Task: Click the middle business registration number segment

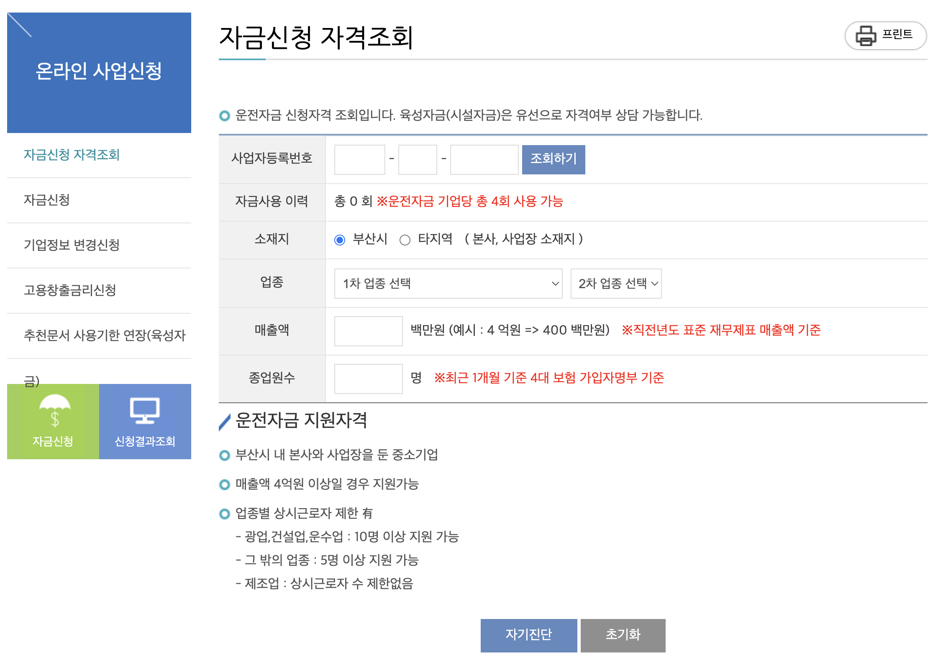Action: coord(417,160)
